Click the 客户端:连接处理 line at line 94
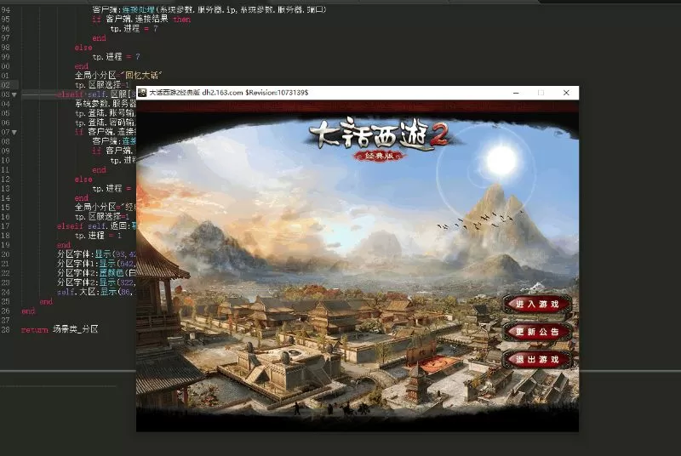Screen dimensions: 681x456 click(209, 9)
